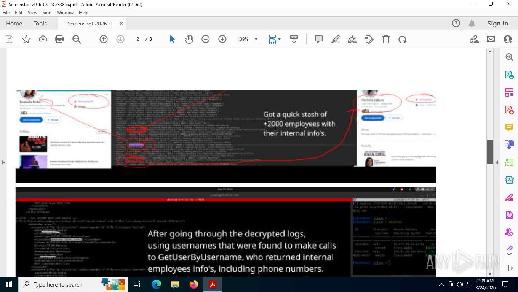Open the View menu
Screen dimensions: 518x292
click(x=32, y=13)
